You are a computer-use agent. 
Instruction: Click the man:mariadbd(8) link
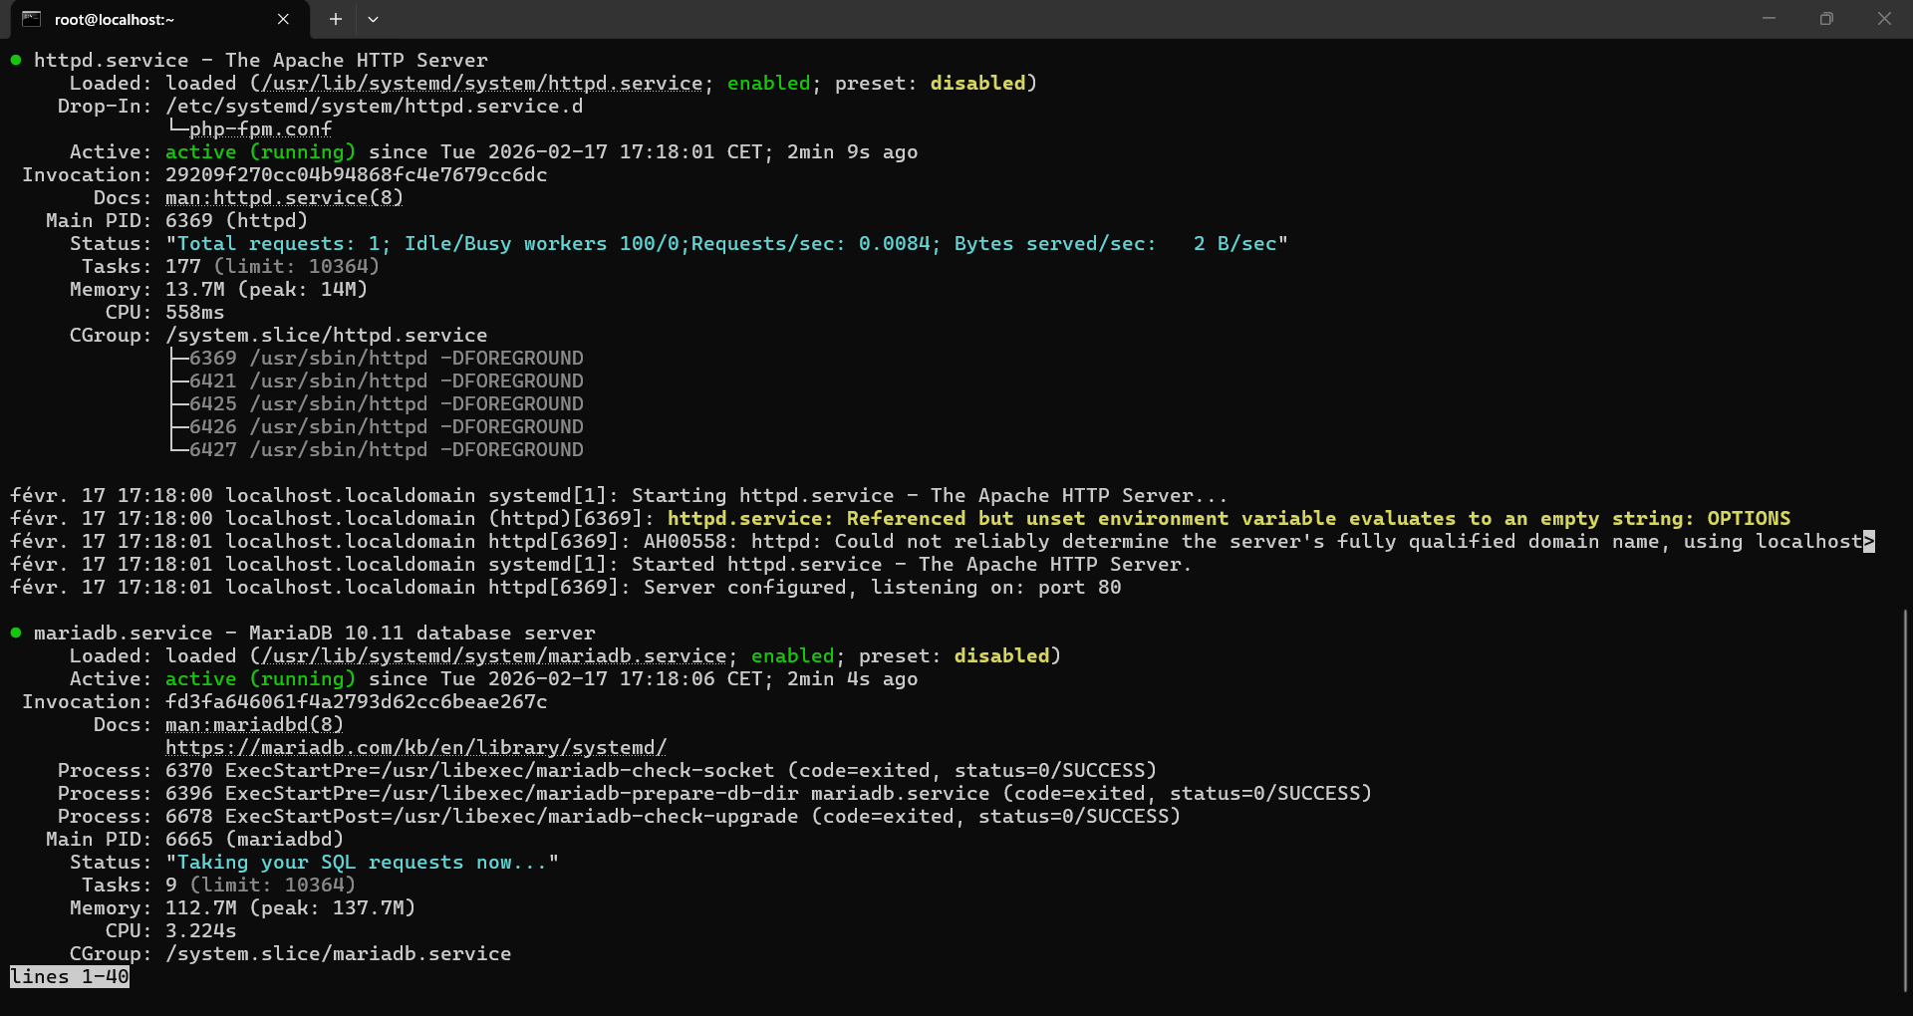tap(253, 724)
